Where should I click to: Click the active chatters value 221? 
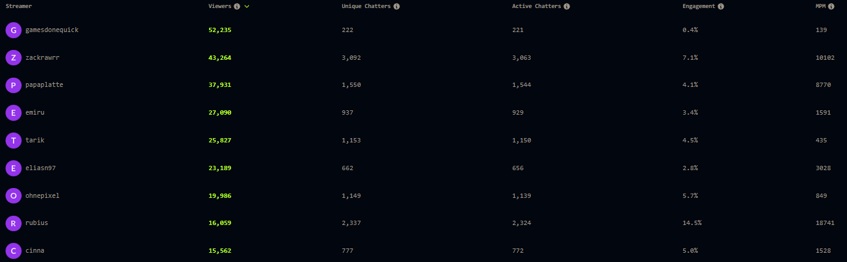[x=518, y=30]
